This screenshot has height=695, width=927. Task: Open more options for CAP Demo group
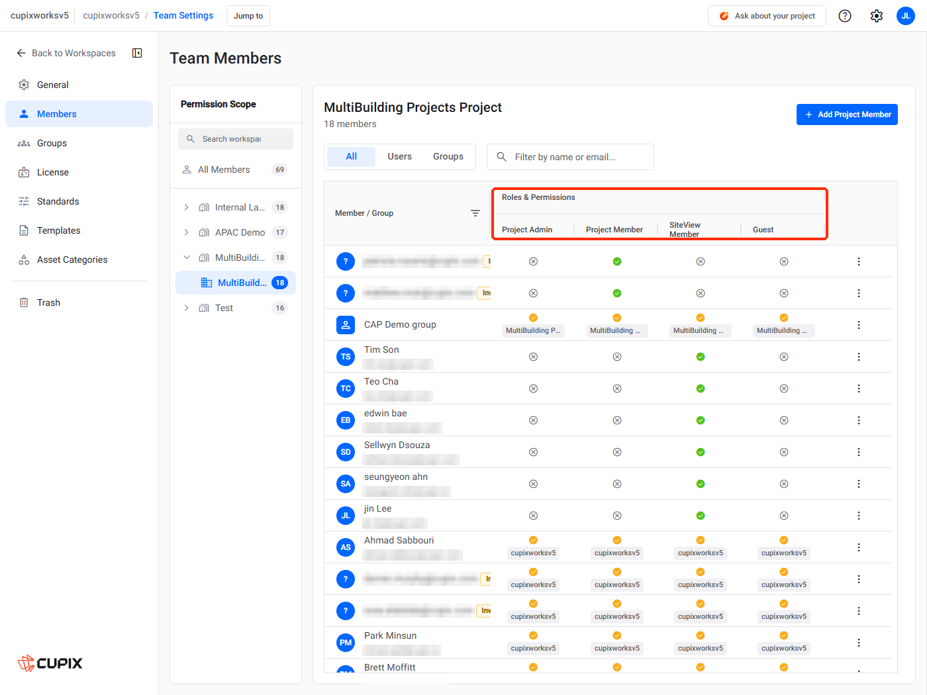[x=859, y=325]
